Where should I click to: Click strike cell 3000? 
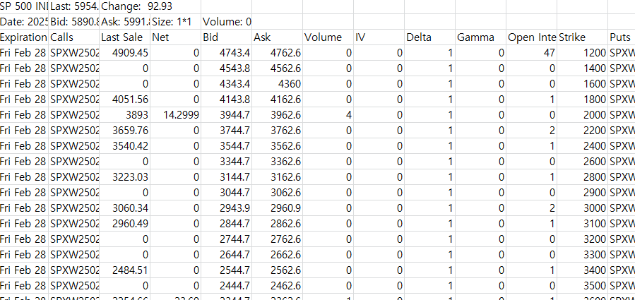tap(582, 208)
